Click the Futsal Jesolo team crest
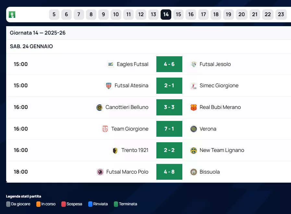 click(194, 64)
